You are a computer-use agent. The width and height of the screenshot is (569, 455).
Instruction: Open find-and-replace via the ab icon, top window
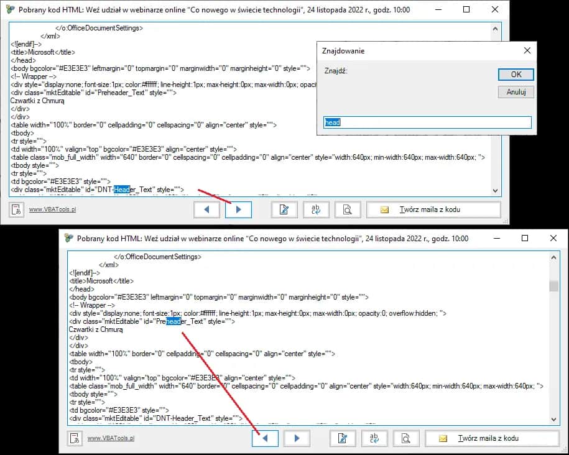point(316,209)
